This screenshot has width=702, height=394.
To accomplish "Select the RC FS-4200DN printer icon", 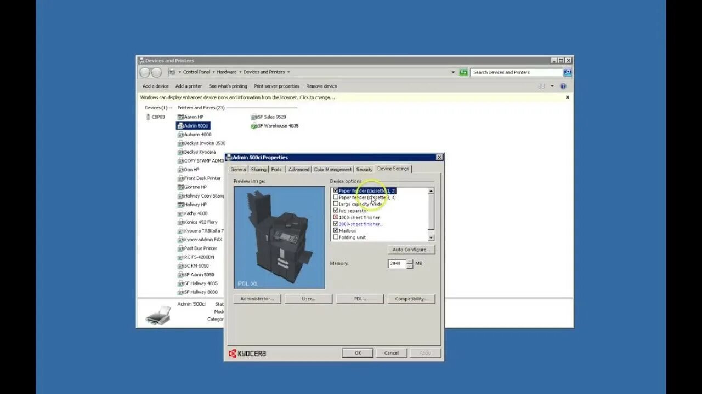I will (x=180, y=257).
